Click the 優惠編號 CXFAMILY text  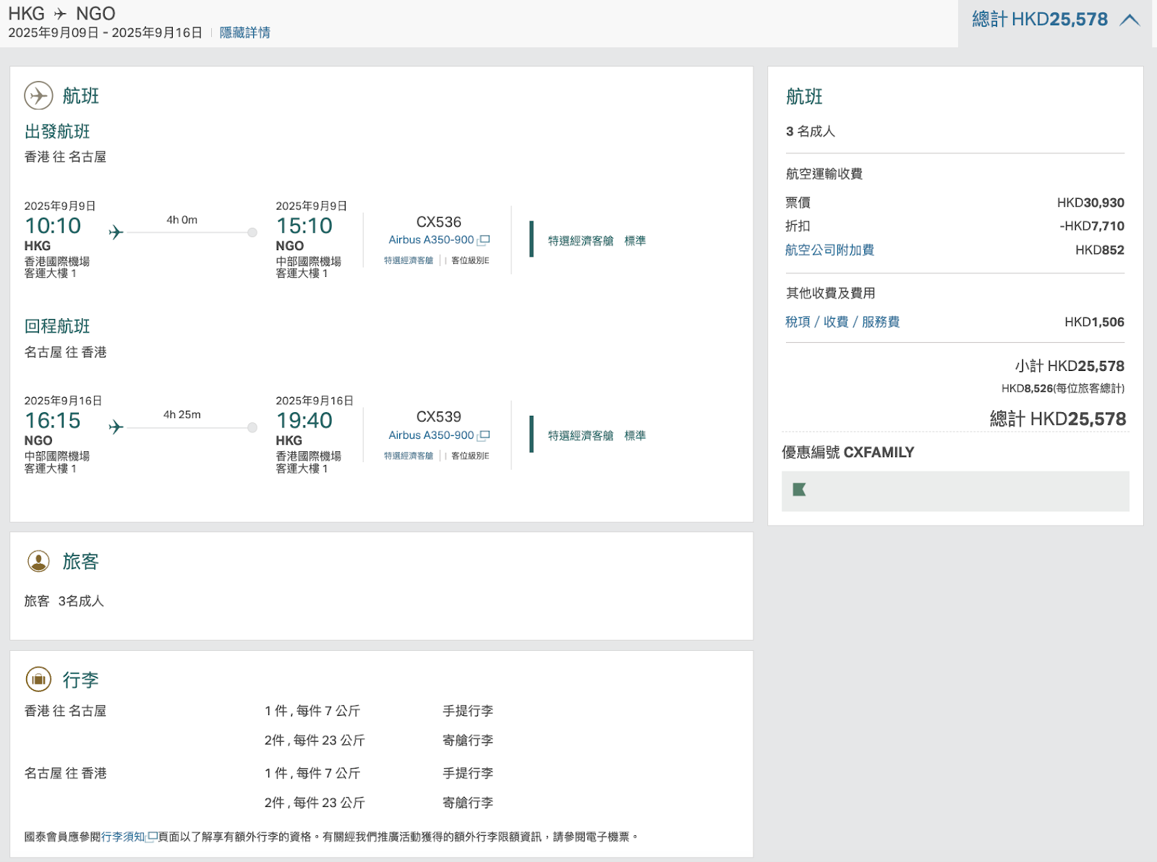[848, 453]
